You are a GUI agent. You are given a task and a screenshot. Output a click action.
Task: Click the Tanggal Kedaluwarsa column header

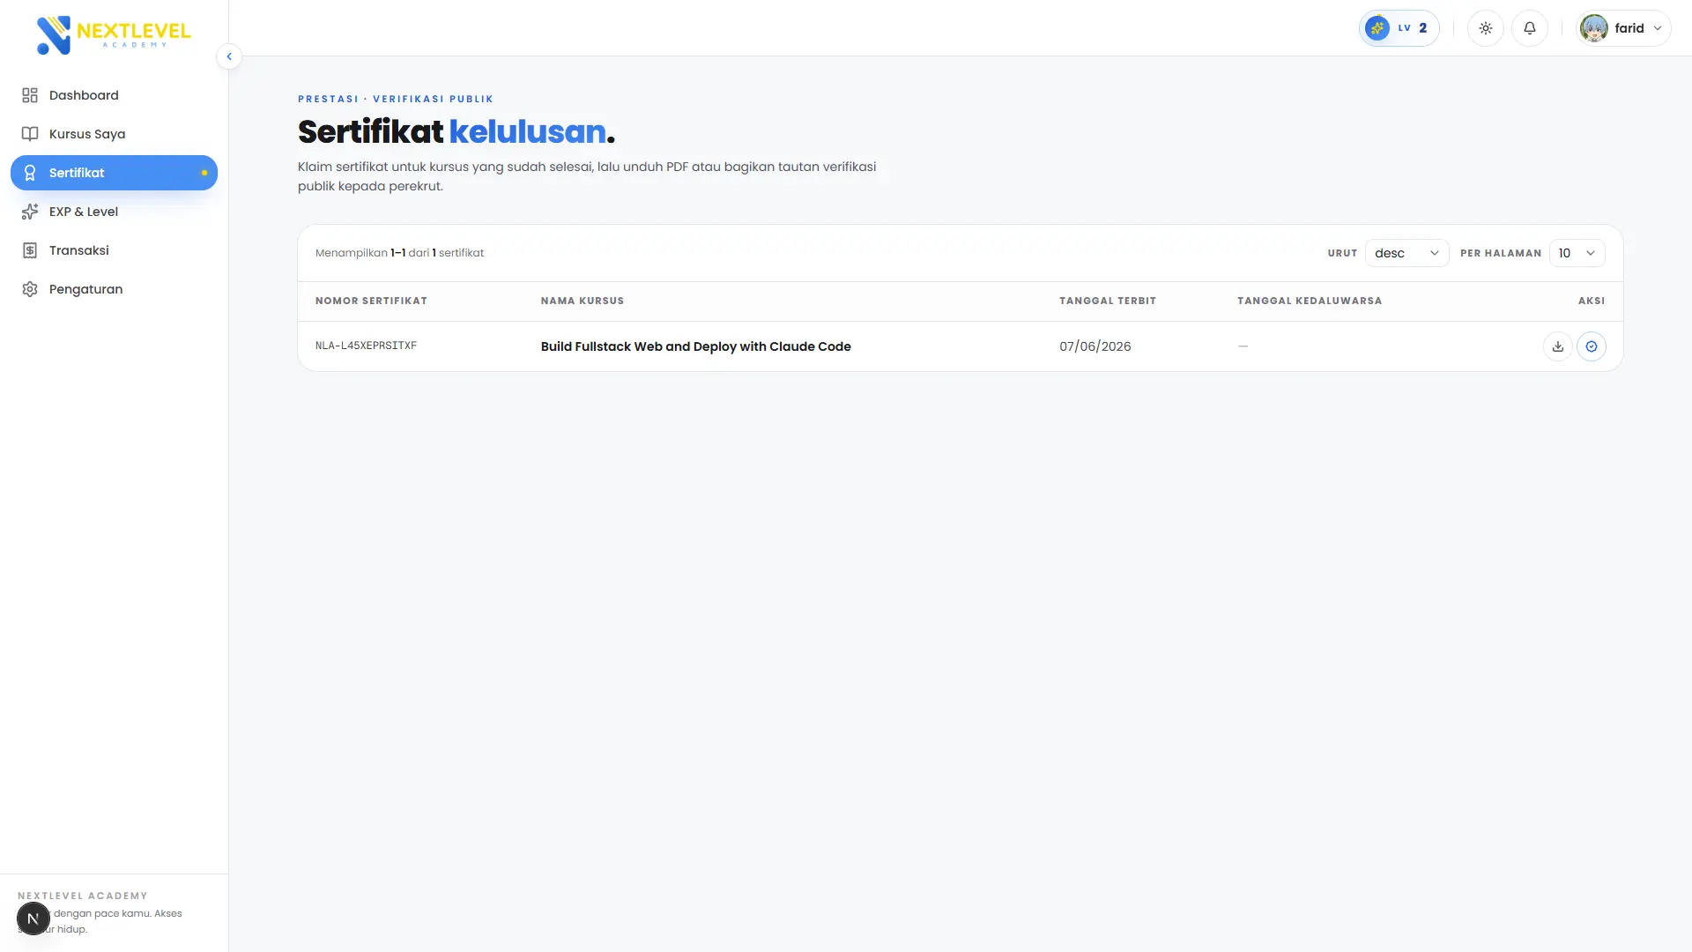(1310, 301)
